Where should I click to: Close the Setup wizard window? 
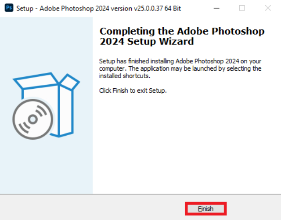268,8
